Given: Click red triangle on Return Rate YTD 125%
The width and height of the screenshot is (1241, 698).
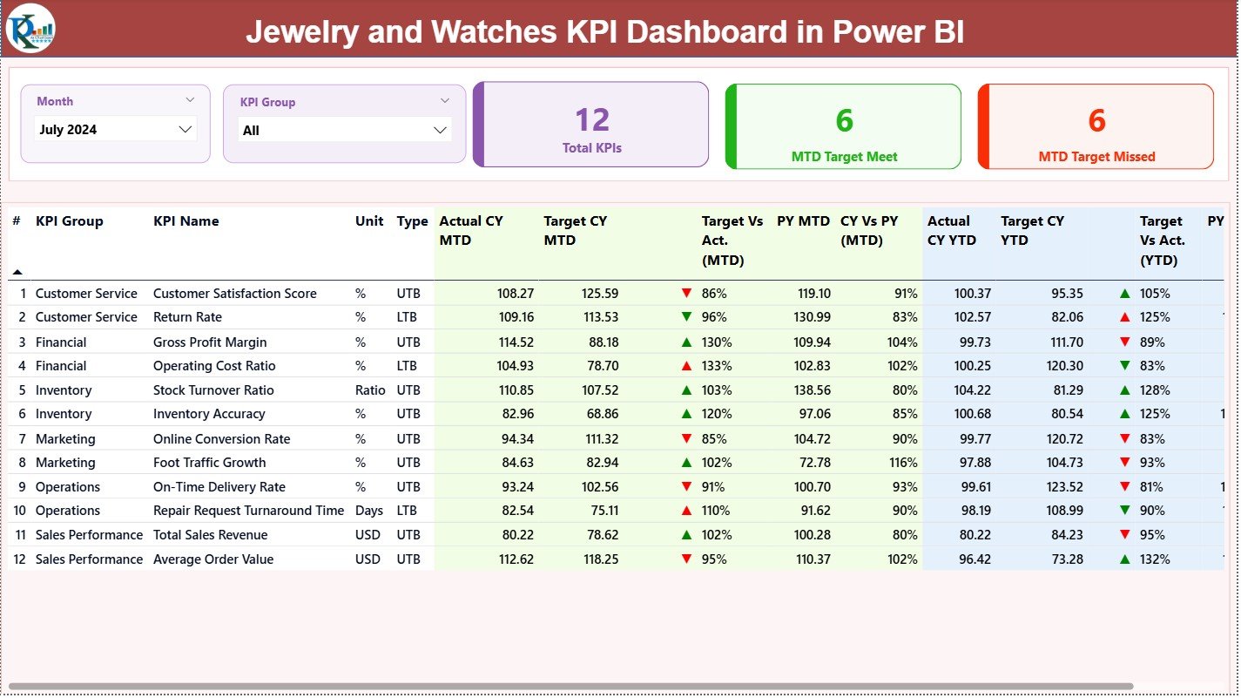Looking at the screenshot, I should (1123, 317).
